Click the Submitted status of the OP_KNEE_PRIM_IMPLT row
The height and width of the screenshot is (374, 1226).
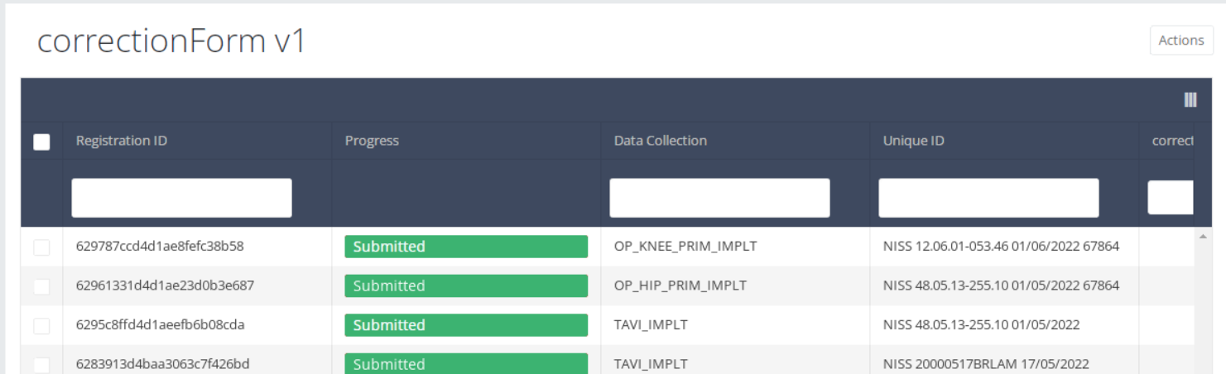pyautogui.click(x=466, y=247)
